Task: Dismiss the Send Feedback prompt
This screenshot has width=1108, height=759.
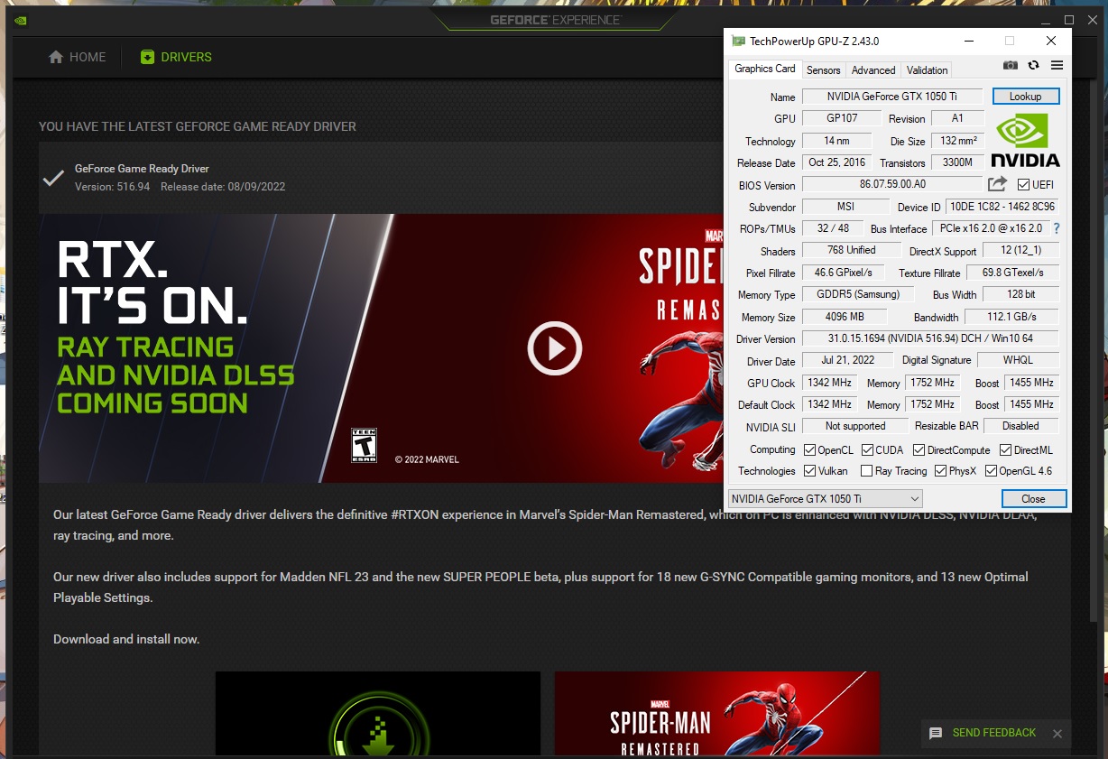Action: [x=1057, y=734]
